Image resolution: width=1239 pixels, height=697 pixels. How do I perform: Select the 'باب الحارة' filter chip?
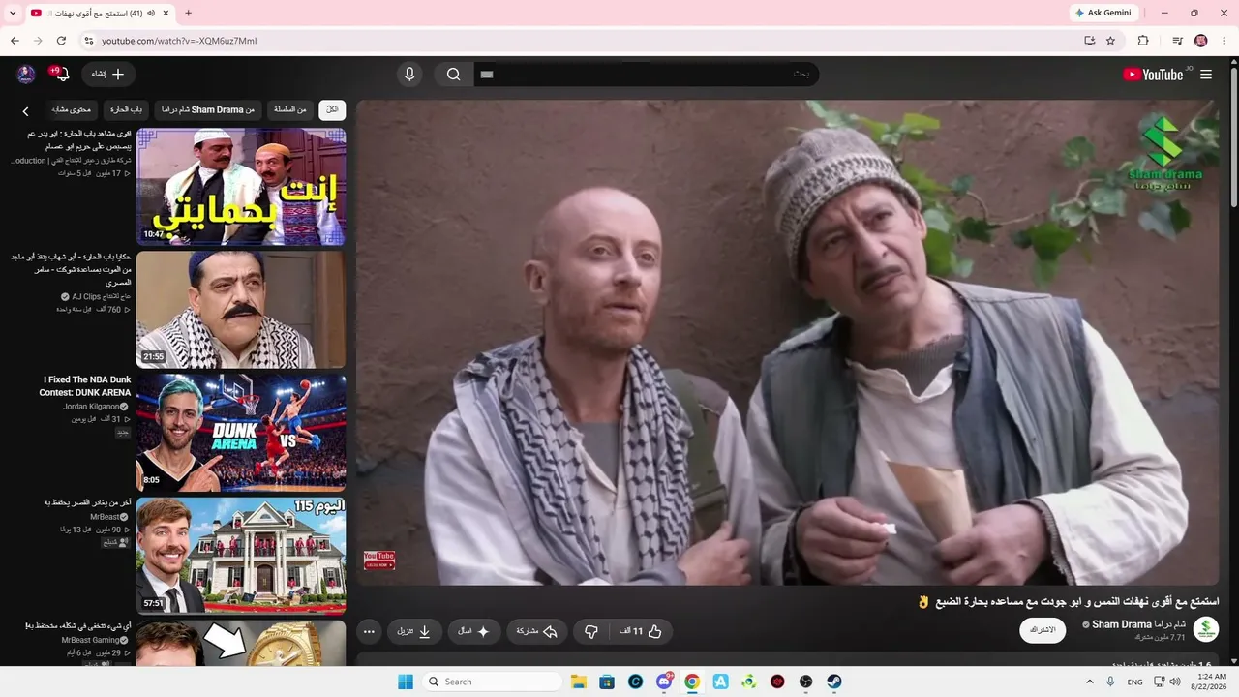[x=127, y=110]
